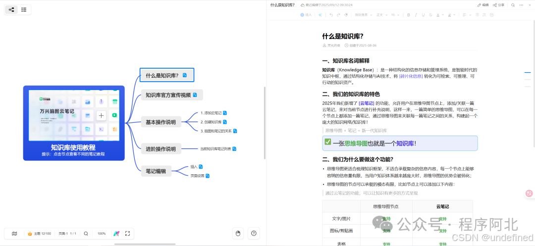Select the 知识库官方宣传视频 node
The height and width of the screenshot is (246, 535).
172,95
